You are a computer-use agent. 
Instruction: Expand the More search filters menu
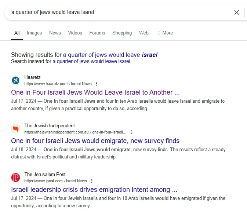point(165,33)
